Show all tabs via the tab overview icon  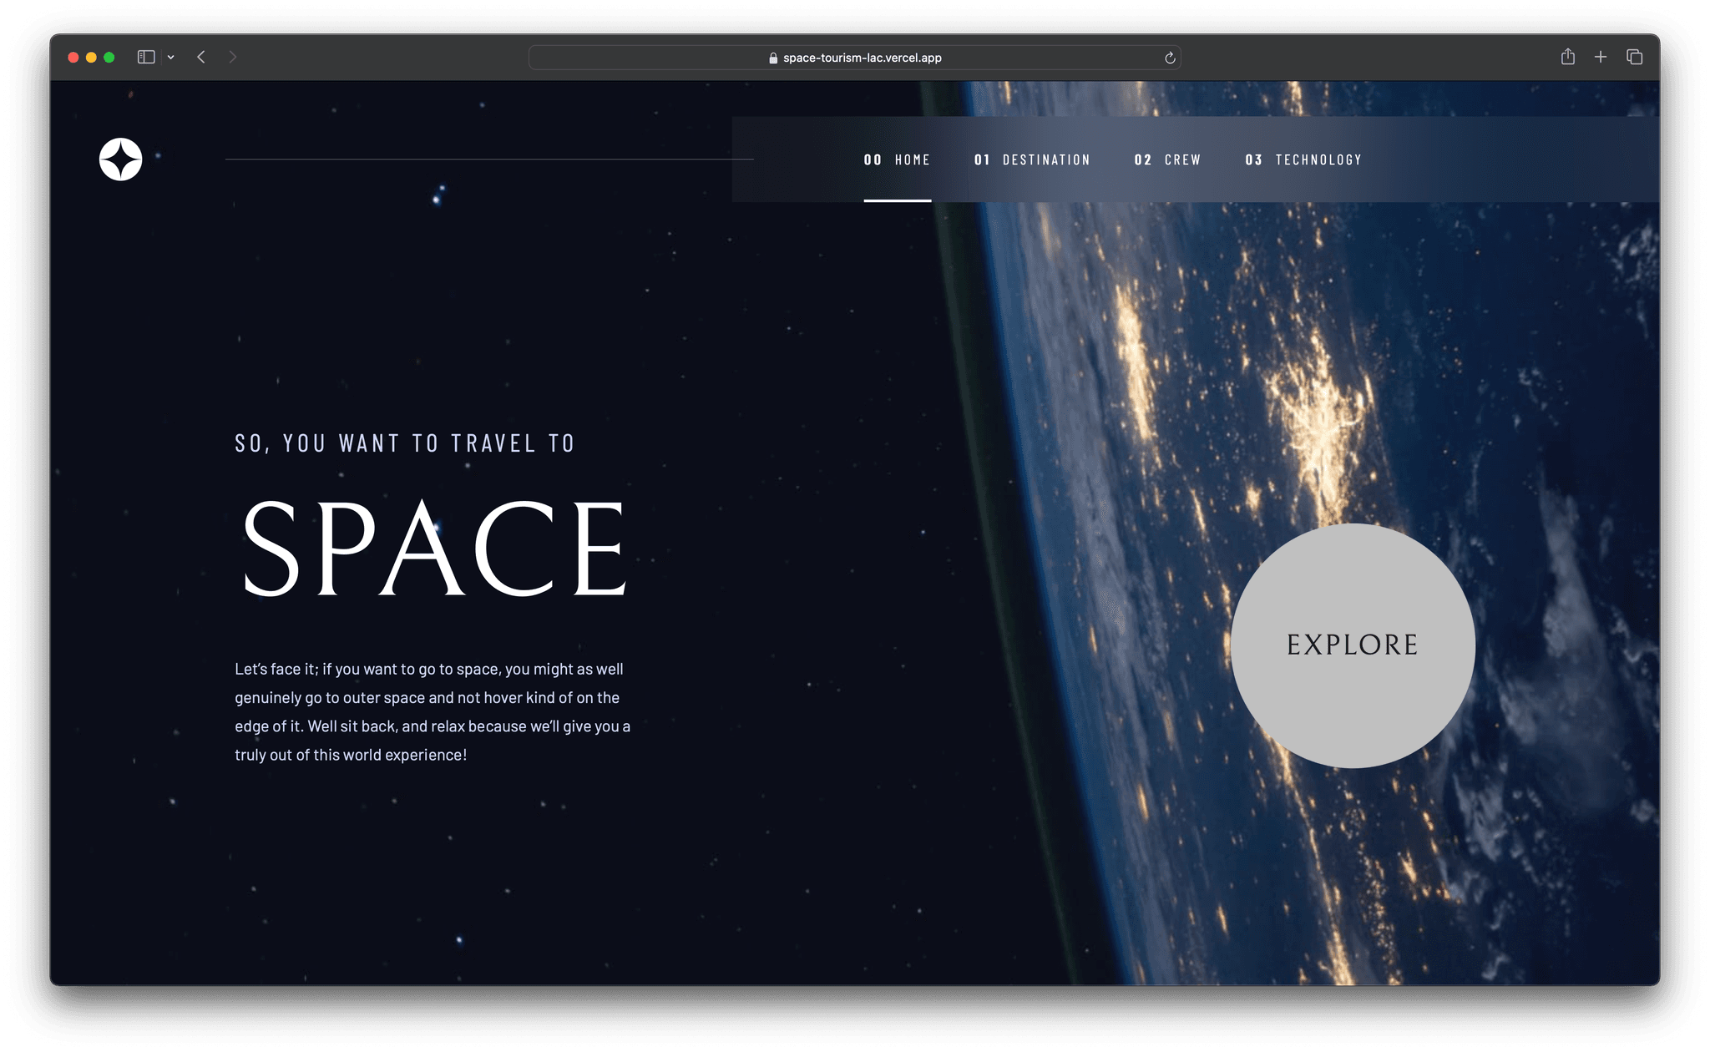[1633, 56]
